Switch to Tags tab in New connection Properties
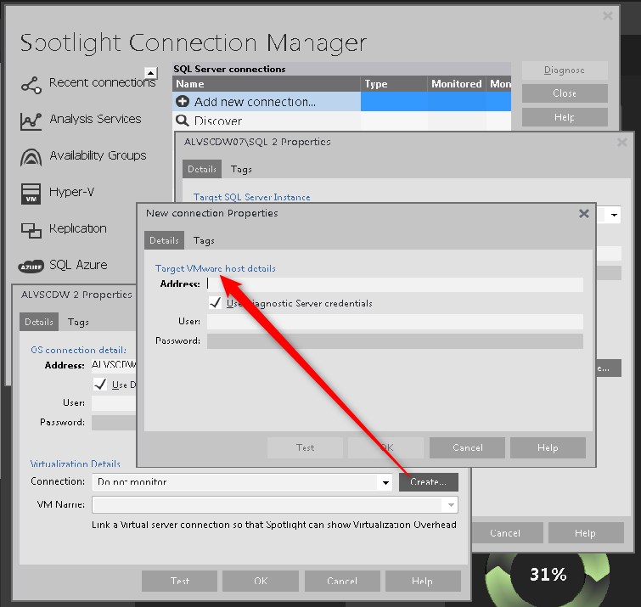Viewport: 641px width, 607px height. click(x=204, y=240)
